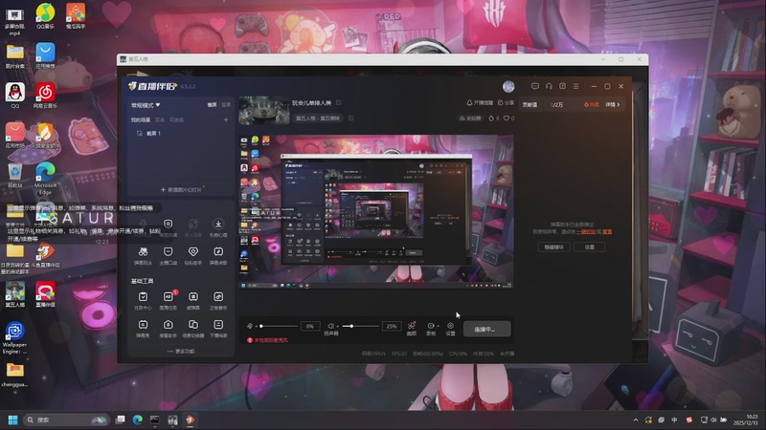The height and width of the screenshot is (430, 766).
Task: Open Edge from the taskbar
Action: pyautogui.click(x=138, y=419)
